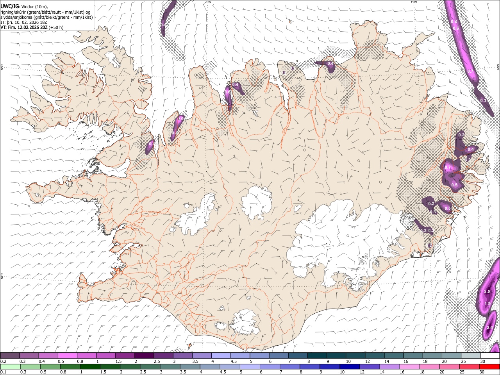The image size is (500, 375).
Task: Click the 20W longitude label
Action: pos(208,2)
